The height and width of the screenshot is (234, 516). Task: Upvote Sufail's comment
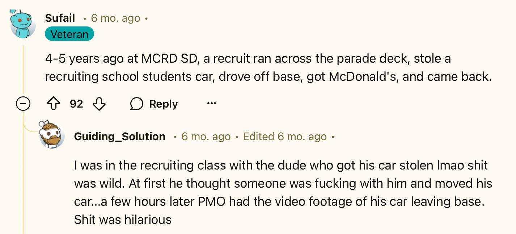53,104
